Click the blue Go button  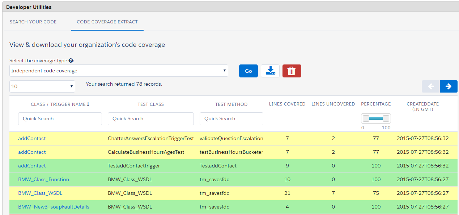248,71
